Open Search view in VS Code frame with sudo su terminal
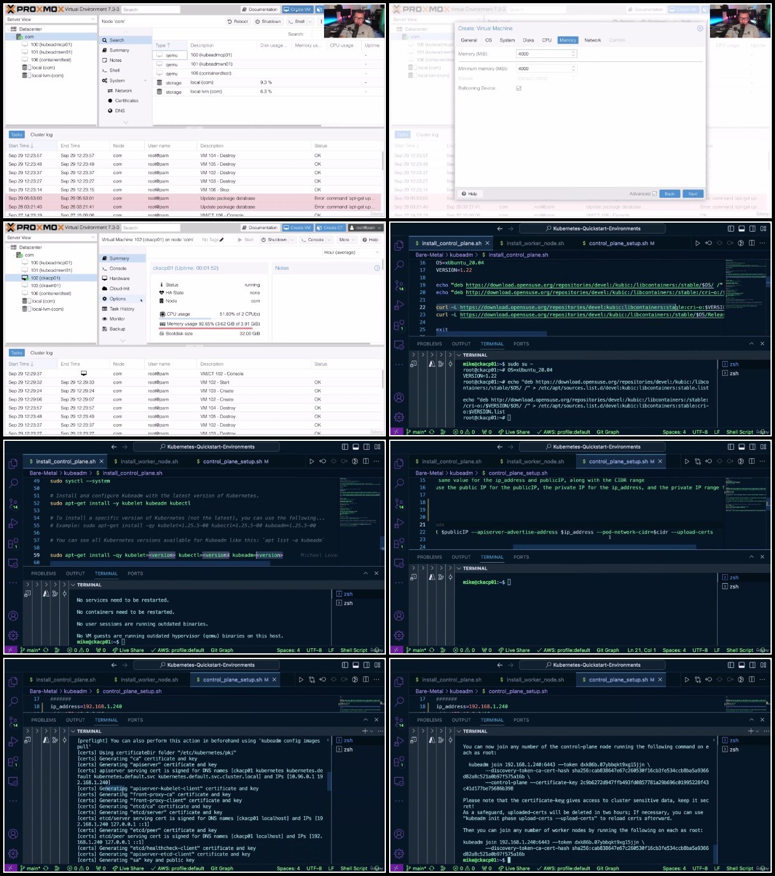Screen dimensions: 775x876 tap(399, 265)
